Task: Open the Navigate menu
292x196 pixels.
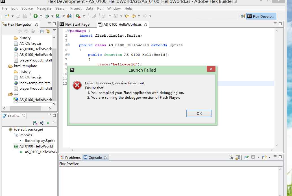Action: click(x=44, y=8)
